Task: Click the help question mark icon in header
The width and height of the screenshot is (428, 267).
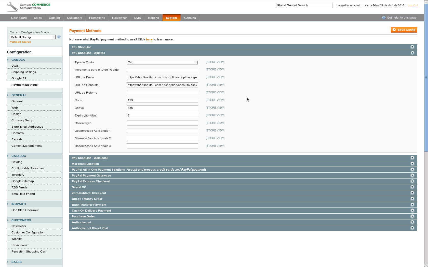Action: coord(384,18)
